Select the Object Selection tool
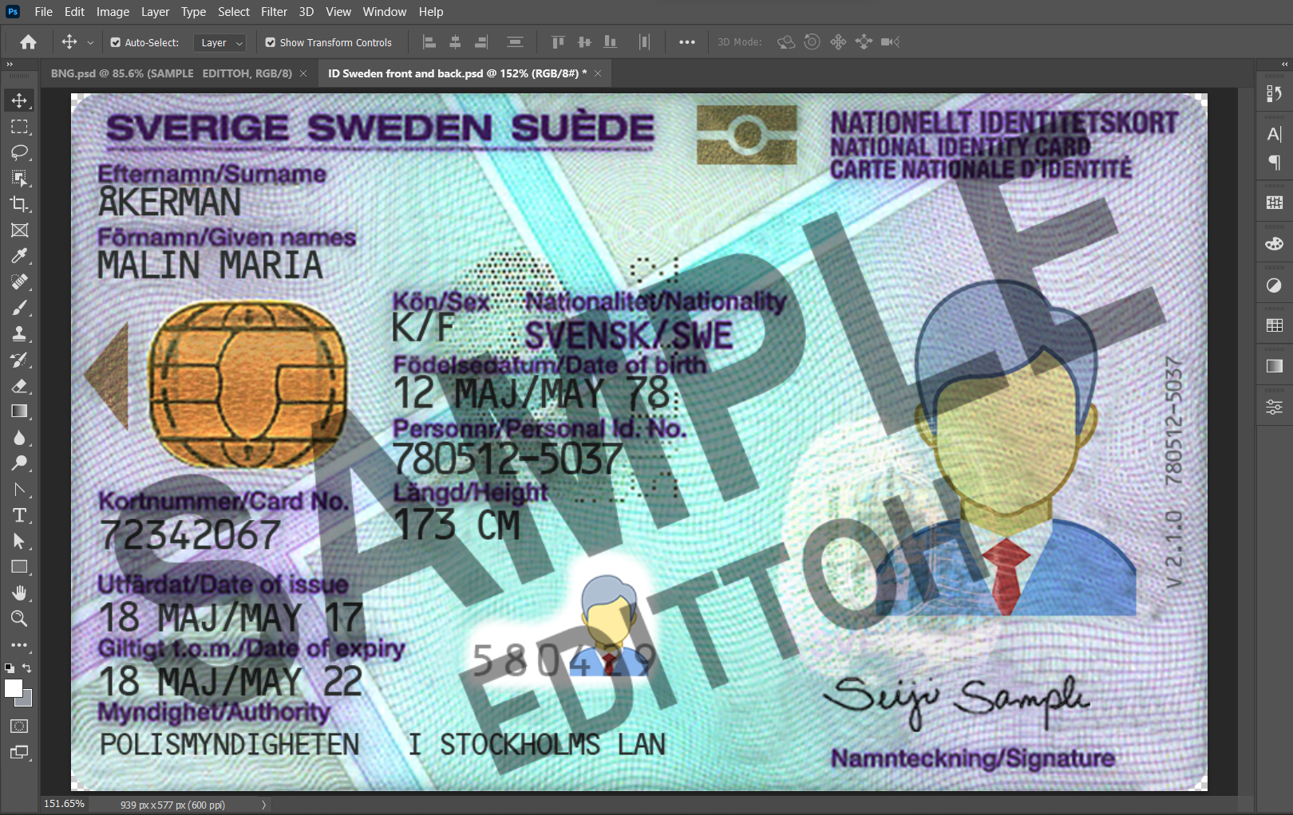 pyautogui.click(x=19, y=178)
